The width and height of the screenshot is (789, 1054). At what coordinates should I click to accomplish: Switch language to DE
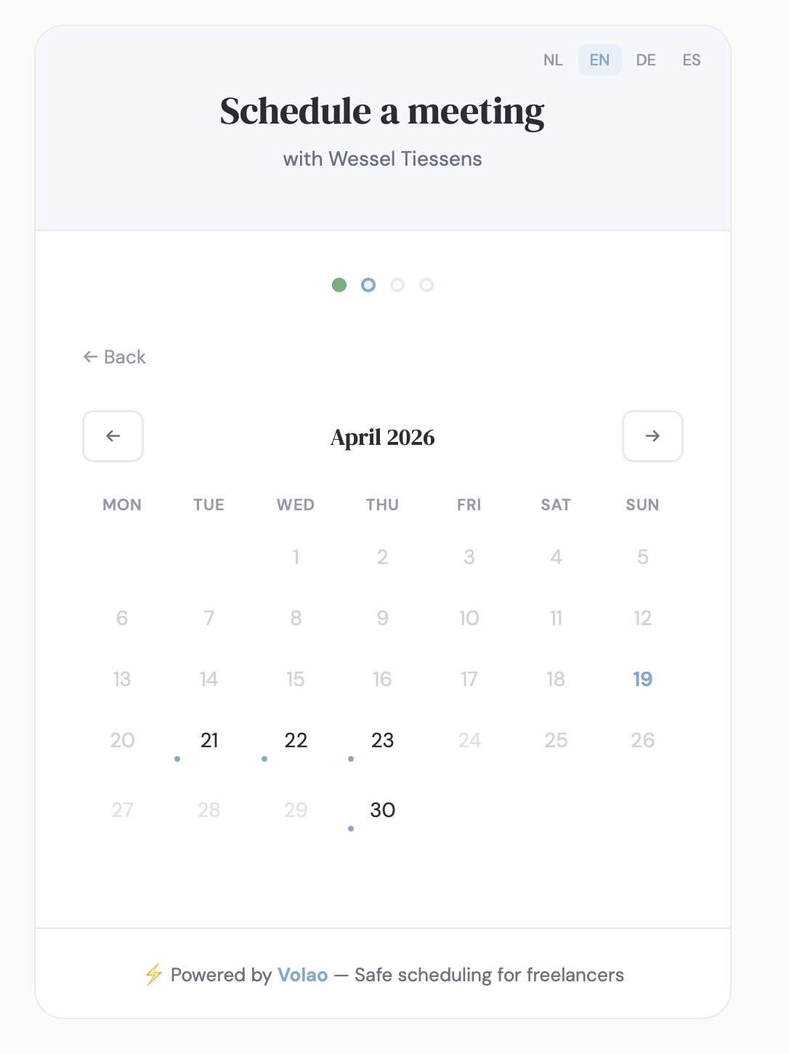point(646,60)
